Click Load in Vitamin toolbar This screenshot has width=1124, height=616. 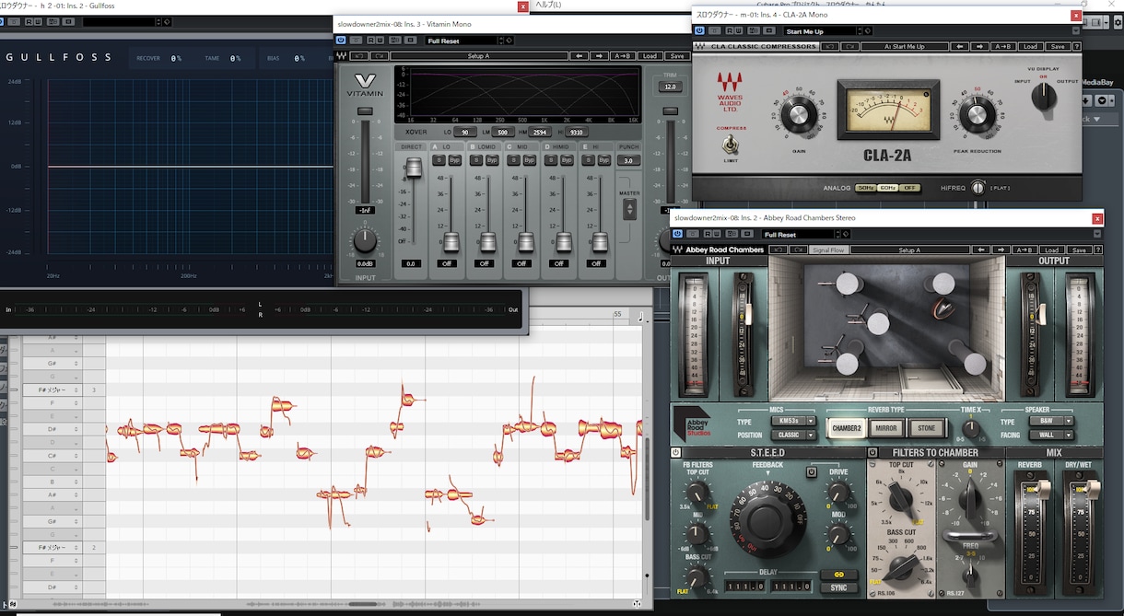[650, 56]
